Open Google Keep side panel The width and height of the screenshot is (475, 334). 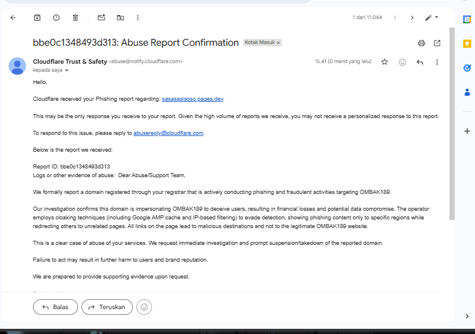click(467, 44)
